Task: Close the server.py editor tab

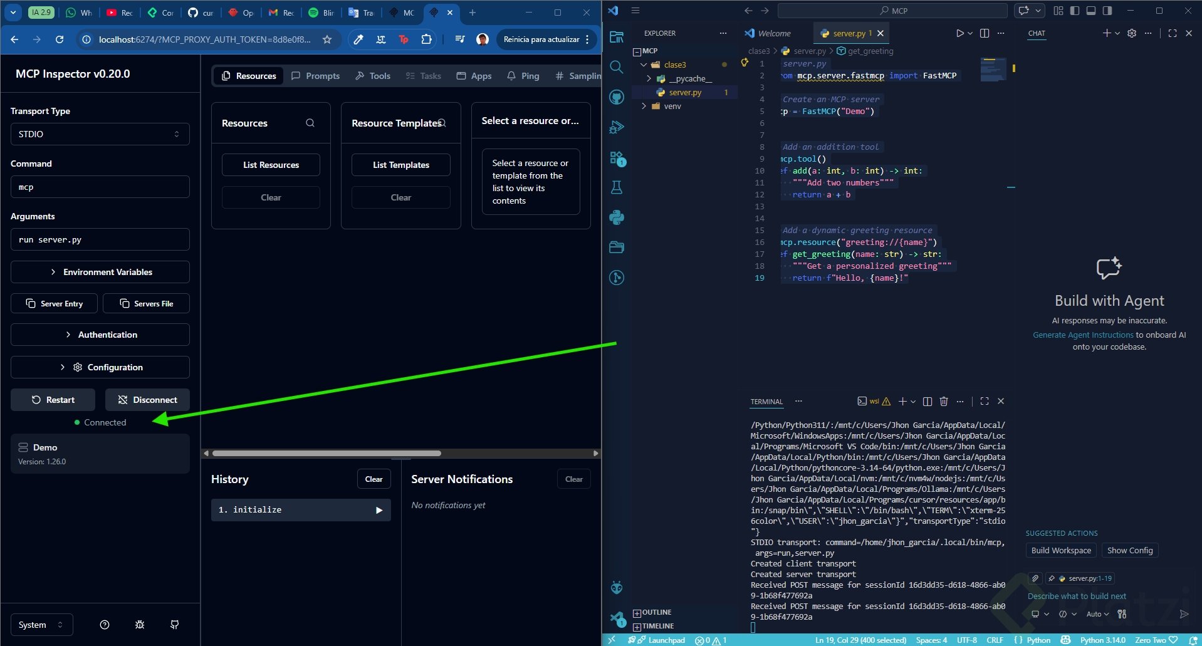Action: click(881, 33)
